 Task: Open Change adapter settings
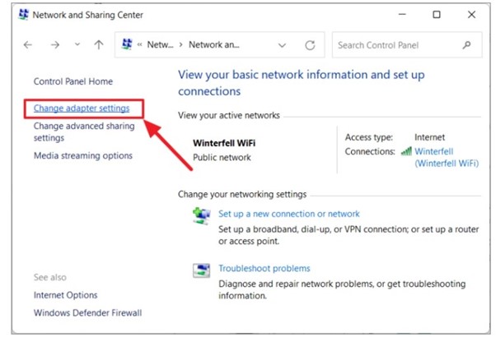pyautogui.click(x=82, y=108)
